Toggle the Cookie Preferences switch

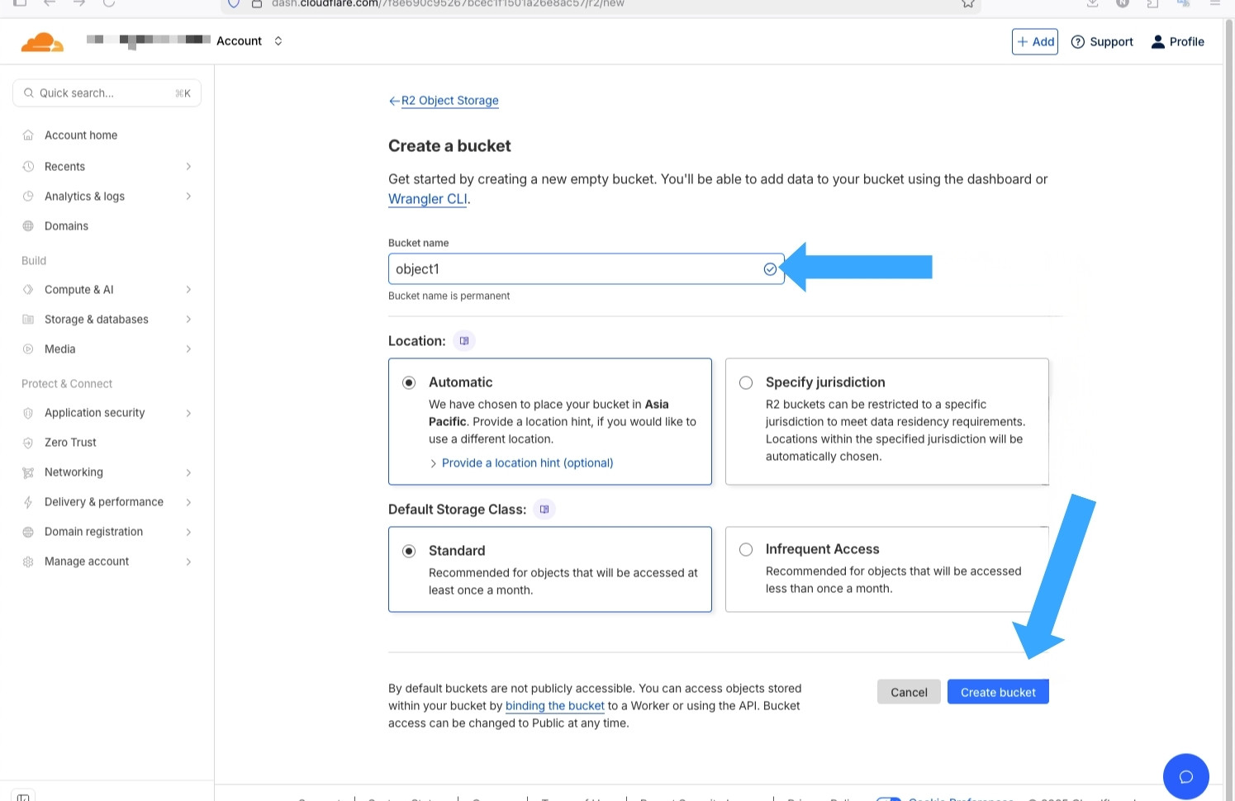(x=889, y=798)
